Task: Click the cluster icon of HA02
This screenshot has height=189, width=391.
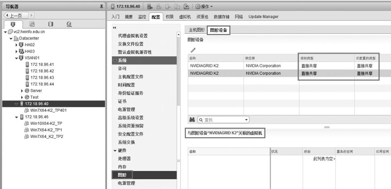Action: [x=21, y=45]
